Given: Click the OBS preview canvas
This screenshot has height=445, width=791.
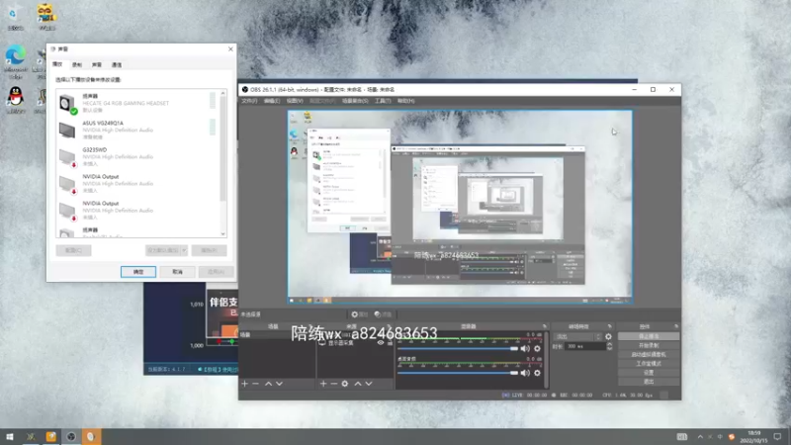Looking at the screenshot, I should (x=460, y=207).
